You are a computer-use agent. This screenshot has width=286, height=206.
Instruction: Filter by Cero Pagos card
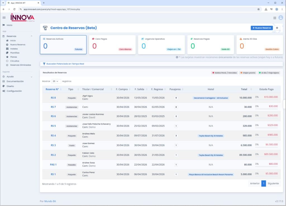(112, 45)
